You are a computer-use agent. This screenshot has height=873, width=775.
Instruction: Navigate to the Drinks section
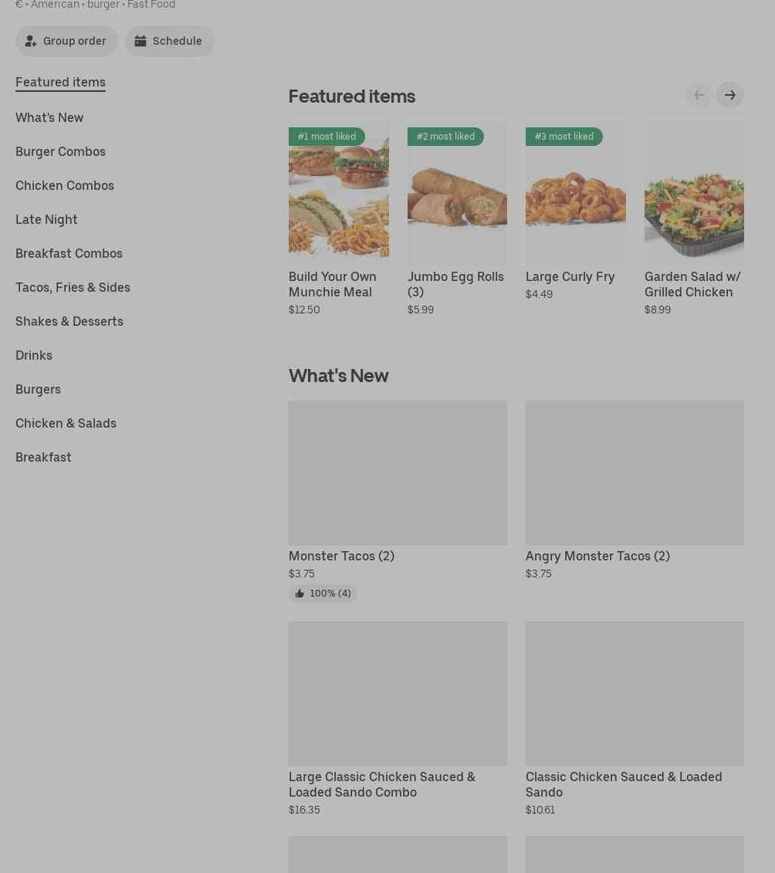(34, 355)
